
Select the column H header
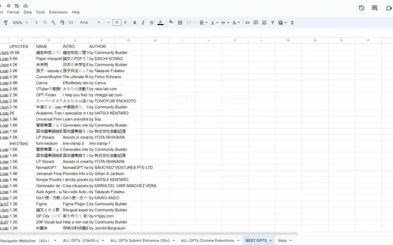click(x=155, y=40)
